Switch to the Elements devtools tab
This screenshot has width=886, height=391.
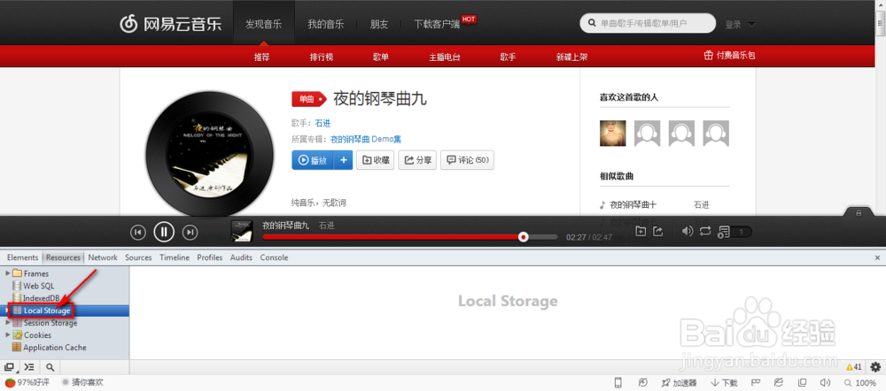[23, 257]
